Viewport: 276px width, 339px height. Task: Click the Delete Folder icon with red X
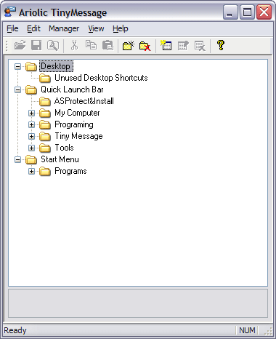[x=145, y=46]
